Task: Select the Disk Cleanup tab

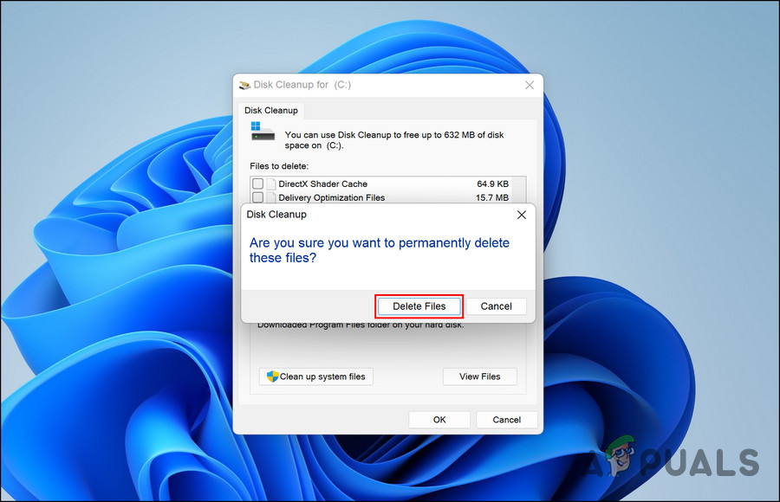Action: point(271,110)
